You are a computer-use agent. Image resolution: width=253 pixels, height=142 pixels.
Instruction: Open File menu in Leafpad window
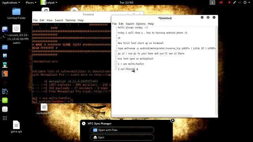(x=114, y=24)
